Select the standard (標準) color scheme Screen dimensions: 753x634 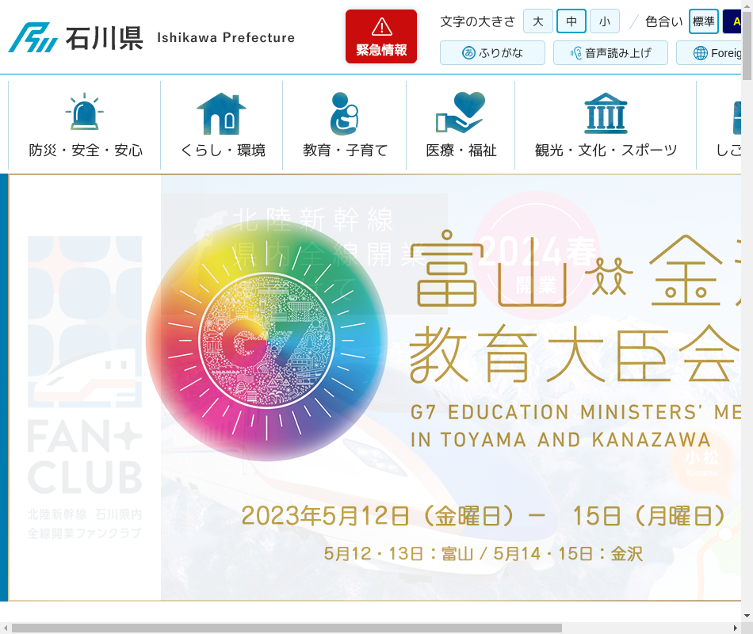(x=703, y=21)
